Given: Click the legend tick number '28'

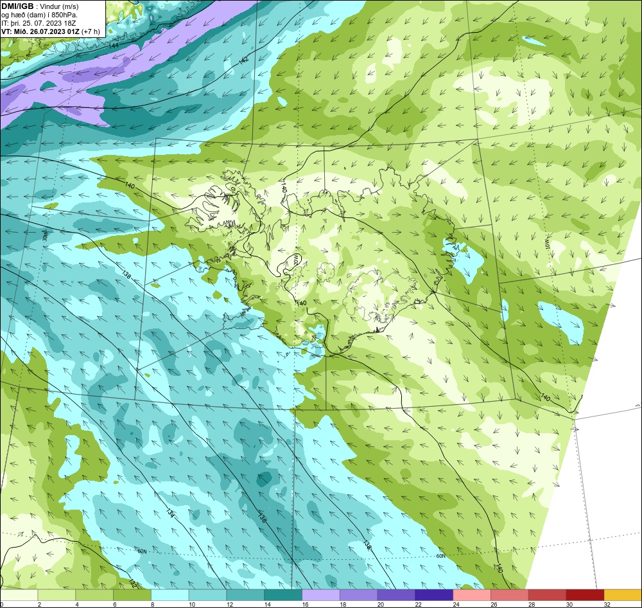Looking at the screenshot, I should tap(532, 604).
